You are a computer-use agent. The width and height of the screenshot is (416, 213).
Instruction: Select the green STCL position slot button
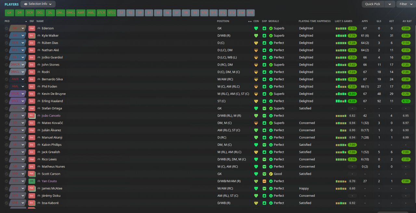[x=111, y=13]
